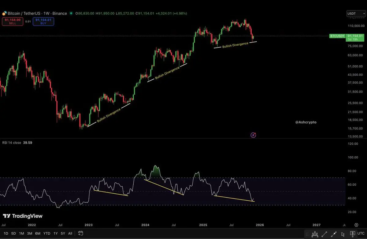Click the BTCUSDT price label
Screen dimensions: 367x239
coord(337,36)
